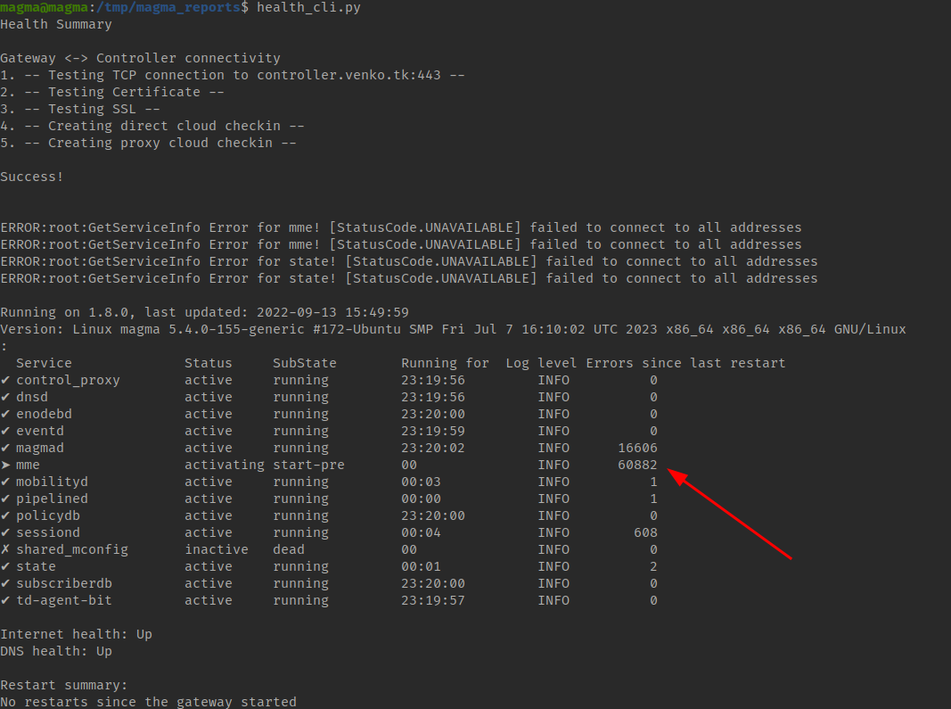951x709 pixels.
Task: Click the checkmark beside magmad service
Action: 7,448
